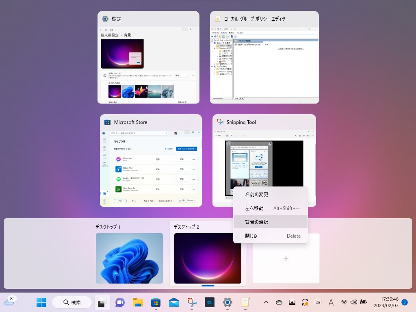
Task: Open the Mail app from the taskbar
Action: pyautogui.click(x=173, y=302)
